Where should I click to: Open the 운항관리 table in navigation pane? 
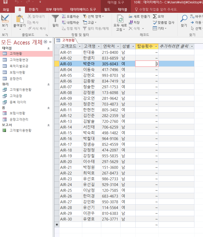pyautogui.click(x=16, y=78)
